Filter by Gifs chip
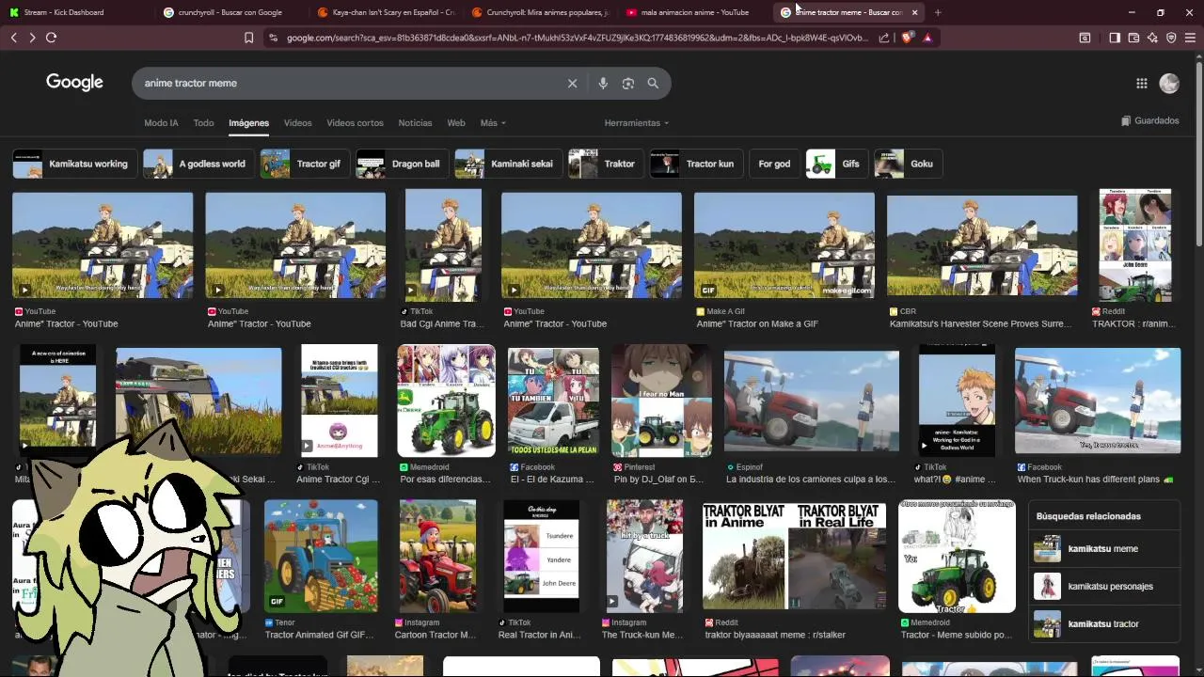The image size is (1204, 677). (836, 164)
